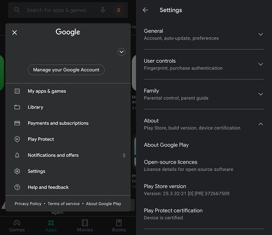Close the Google account menu with X

[15, 33]
